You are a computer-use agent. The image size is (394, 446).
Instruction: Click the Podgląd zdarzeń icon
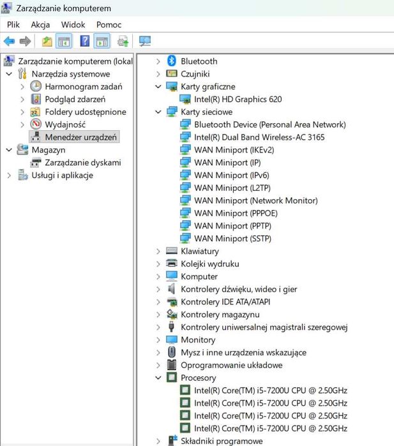pyautogui.click(x=36, y=99)
